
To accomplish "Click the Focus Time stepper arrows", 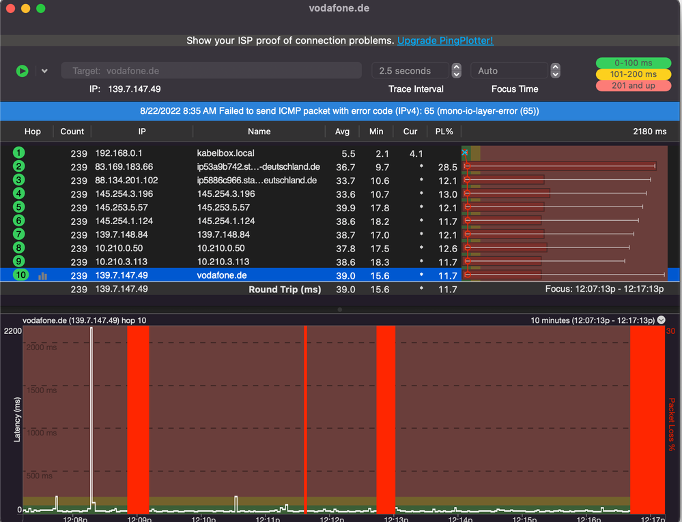I will point(556,70).
